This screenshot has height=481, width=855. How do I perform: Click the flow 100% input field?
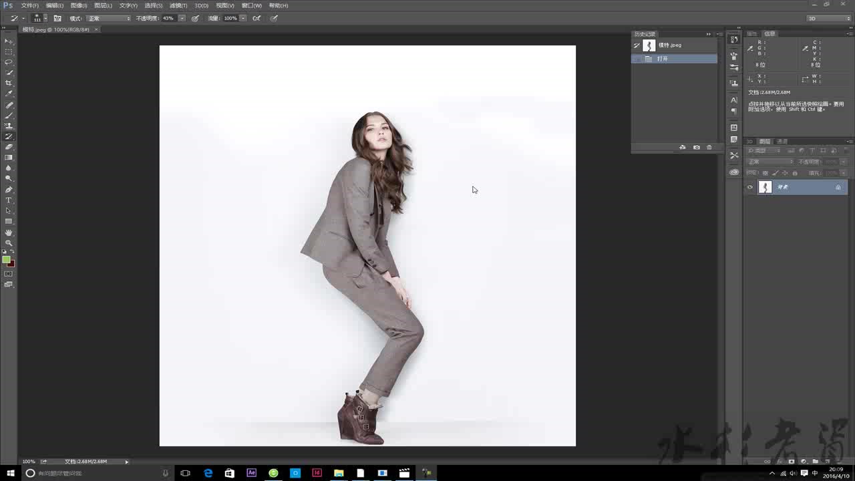[x=230, y=18]
